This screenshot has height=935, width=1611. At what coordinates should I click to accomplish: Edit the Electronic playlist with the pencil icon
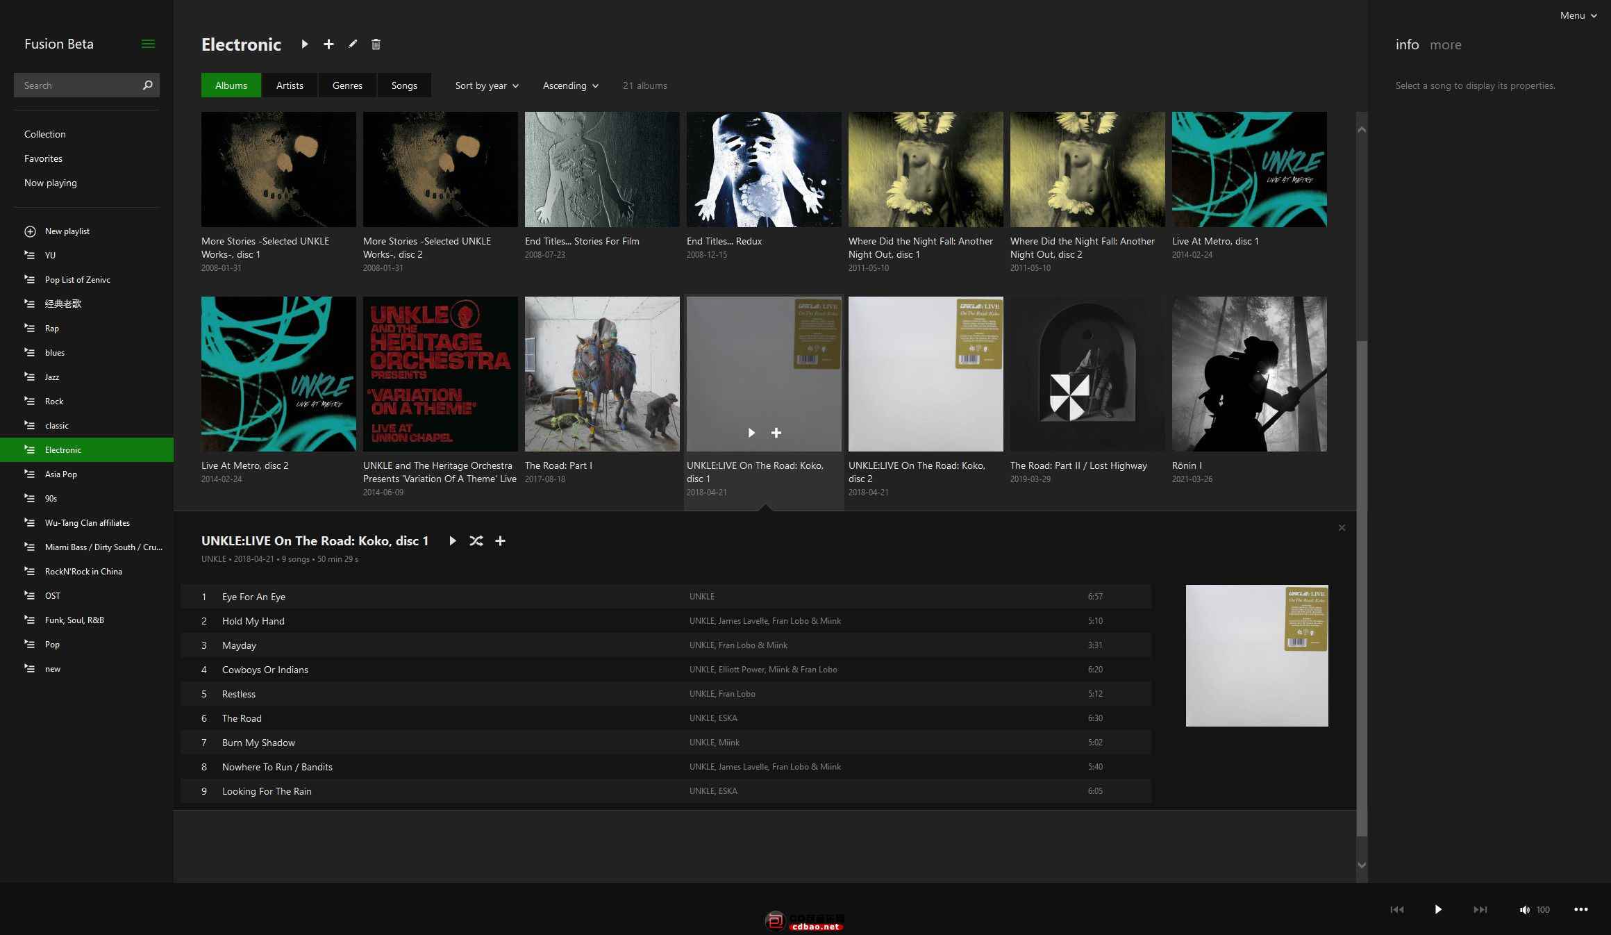(x=353, y=44)
